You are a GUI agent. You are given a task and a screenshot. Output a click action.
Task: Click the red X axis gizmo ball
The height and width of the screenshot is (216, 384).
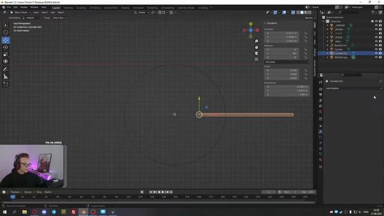(x=257, y=30)
